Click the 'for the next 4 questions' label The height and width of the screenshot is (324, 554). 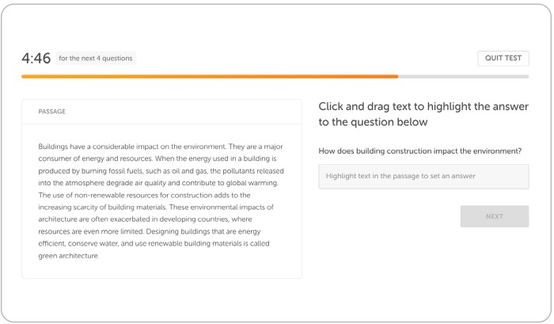point(96,59)
